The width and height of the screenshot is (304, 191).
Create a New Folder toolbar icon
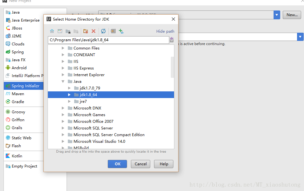tap(86, 31)
